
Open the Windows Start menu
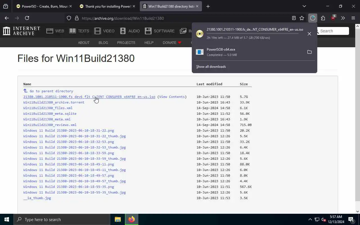(x=7, y=219)
